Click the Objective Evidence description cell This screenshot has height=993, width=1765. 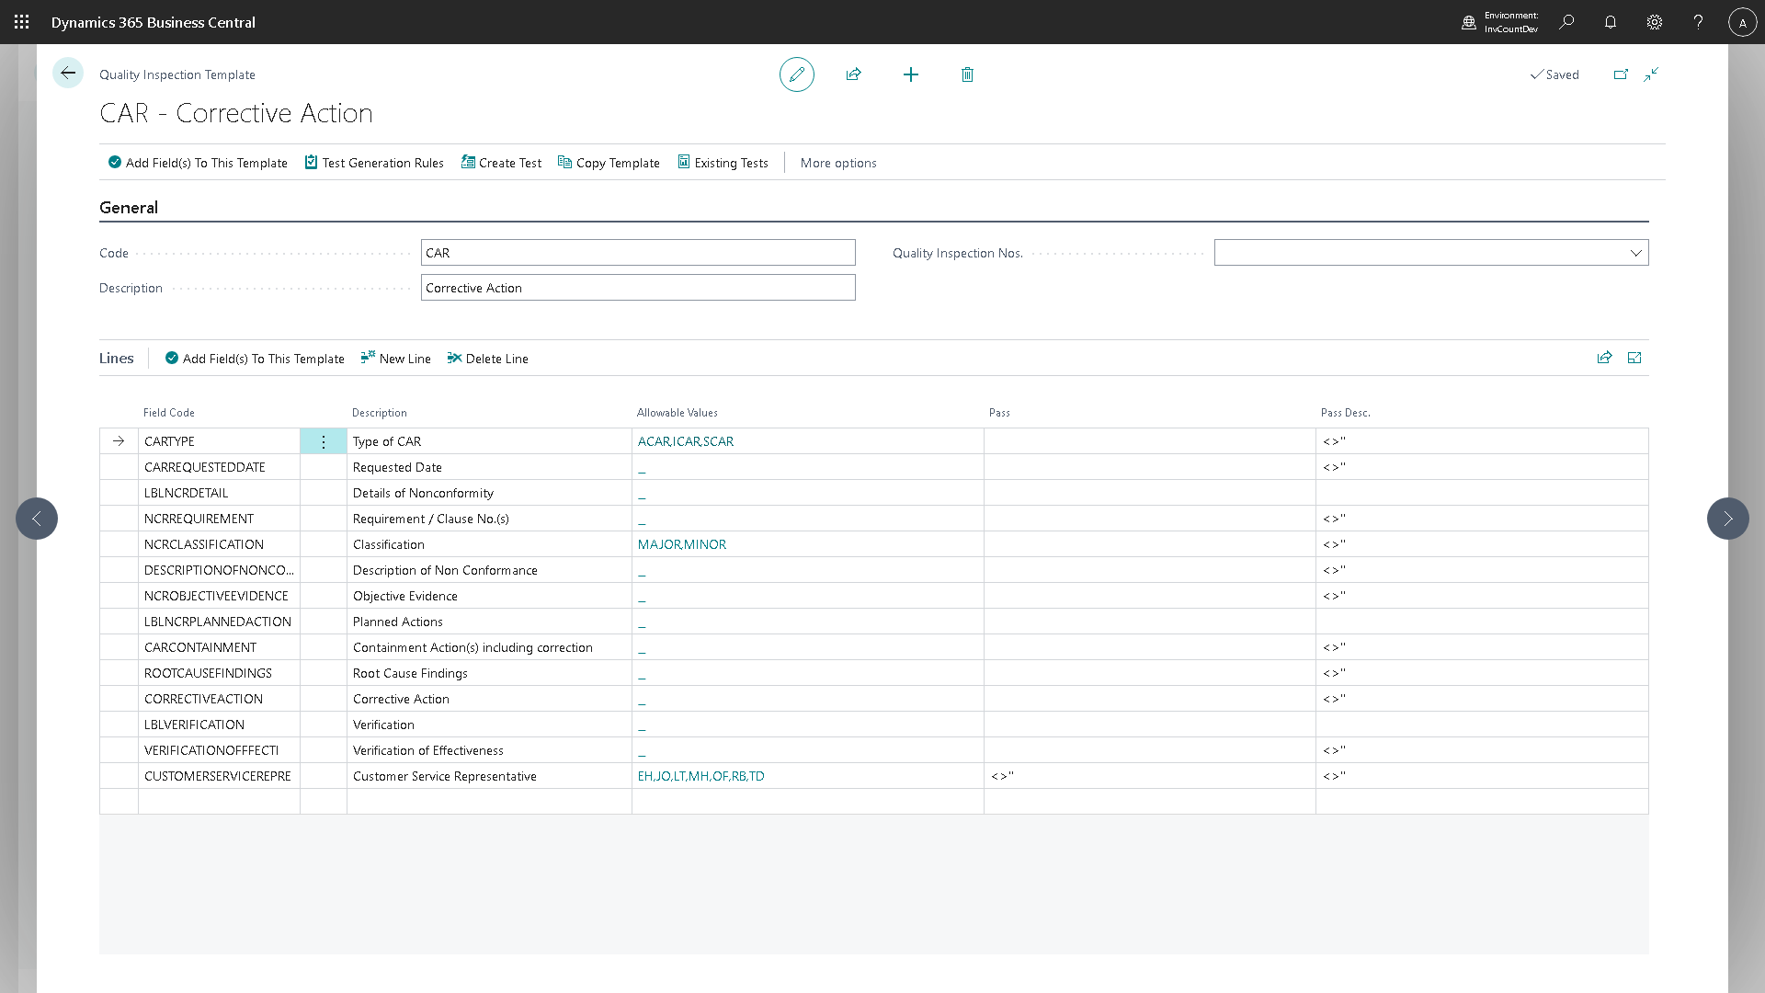pos(489,596)
